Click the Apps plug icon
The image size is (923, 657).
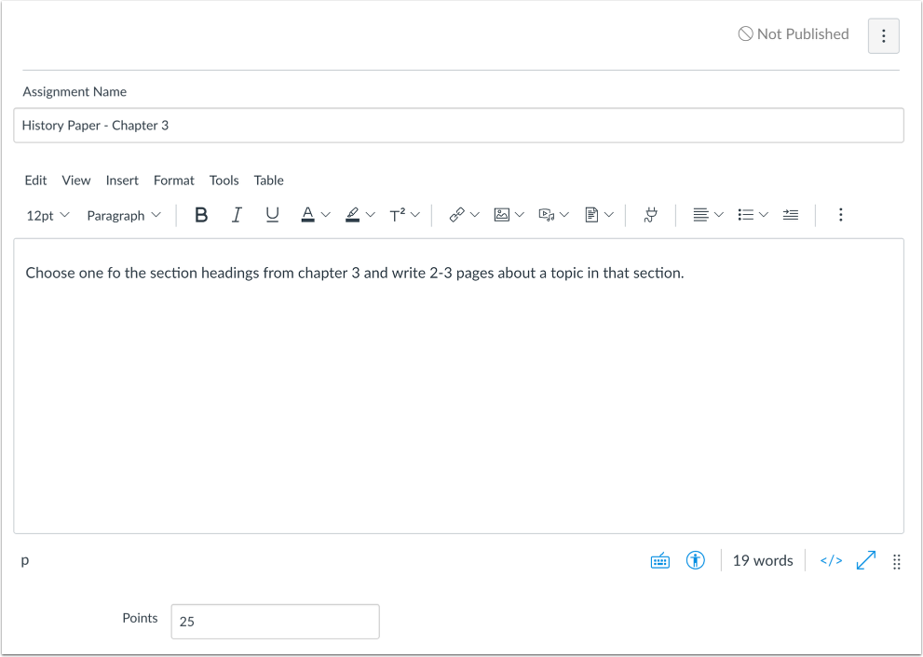pyautogui.click(x=650, y=215)
